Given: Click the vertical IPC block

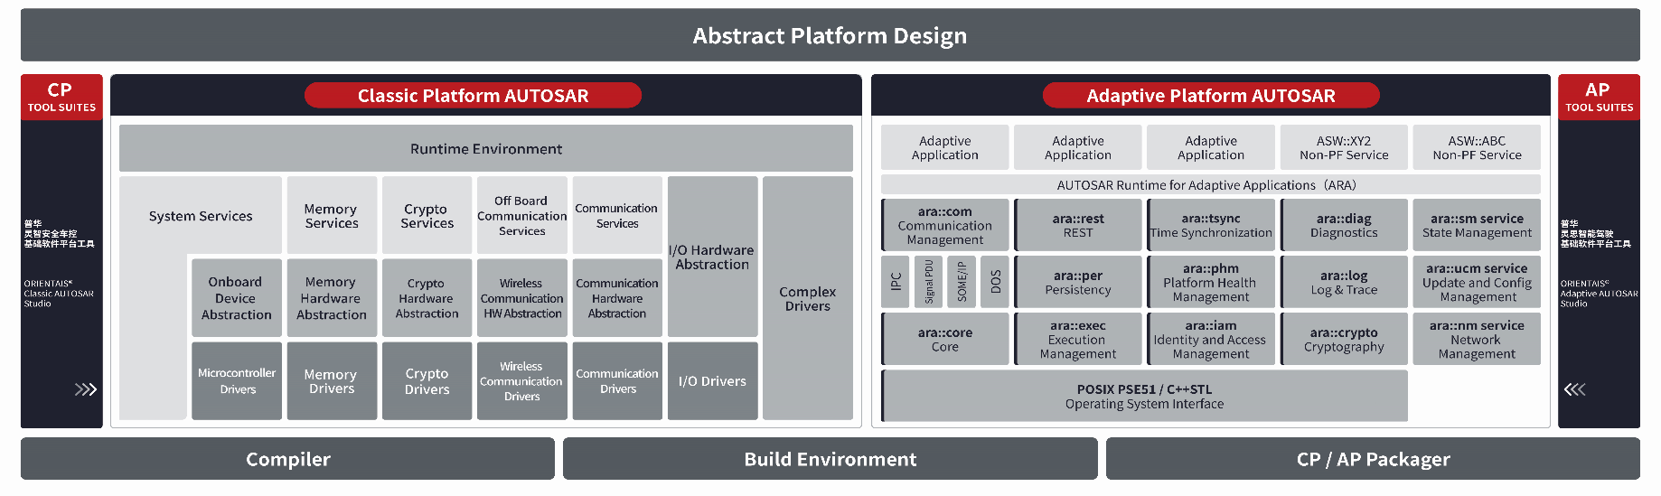Looking at the screenshot, I should [x=896, y=282].
